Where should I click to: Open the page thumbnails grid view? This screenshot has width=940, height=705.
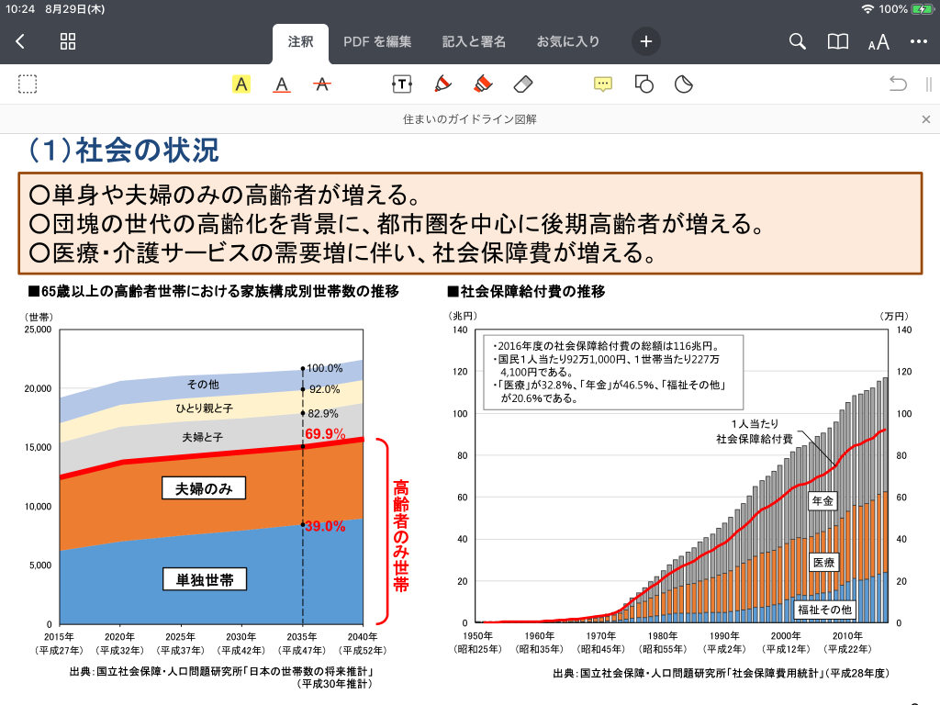[68, 41]
